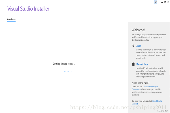
Task: Click the graduation cap Learn icon
Action: click(133, 46)
